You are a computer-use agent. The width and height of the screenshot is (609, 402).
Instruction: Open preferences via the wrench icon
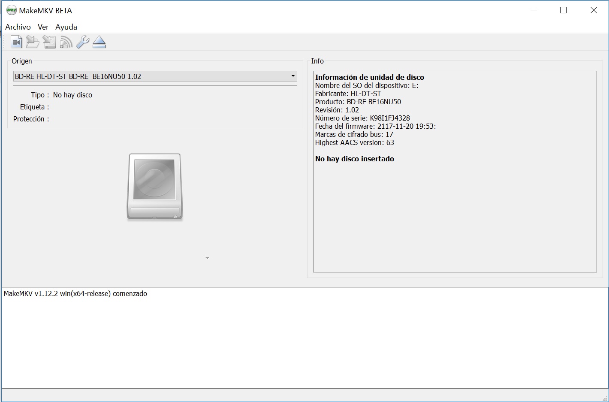[82, 42]
